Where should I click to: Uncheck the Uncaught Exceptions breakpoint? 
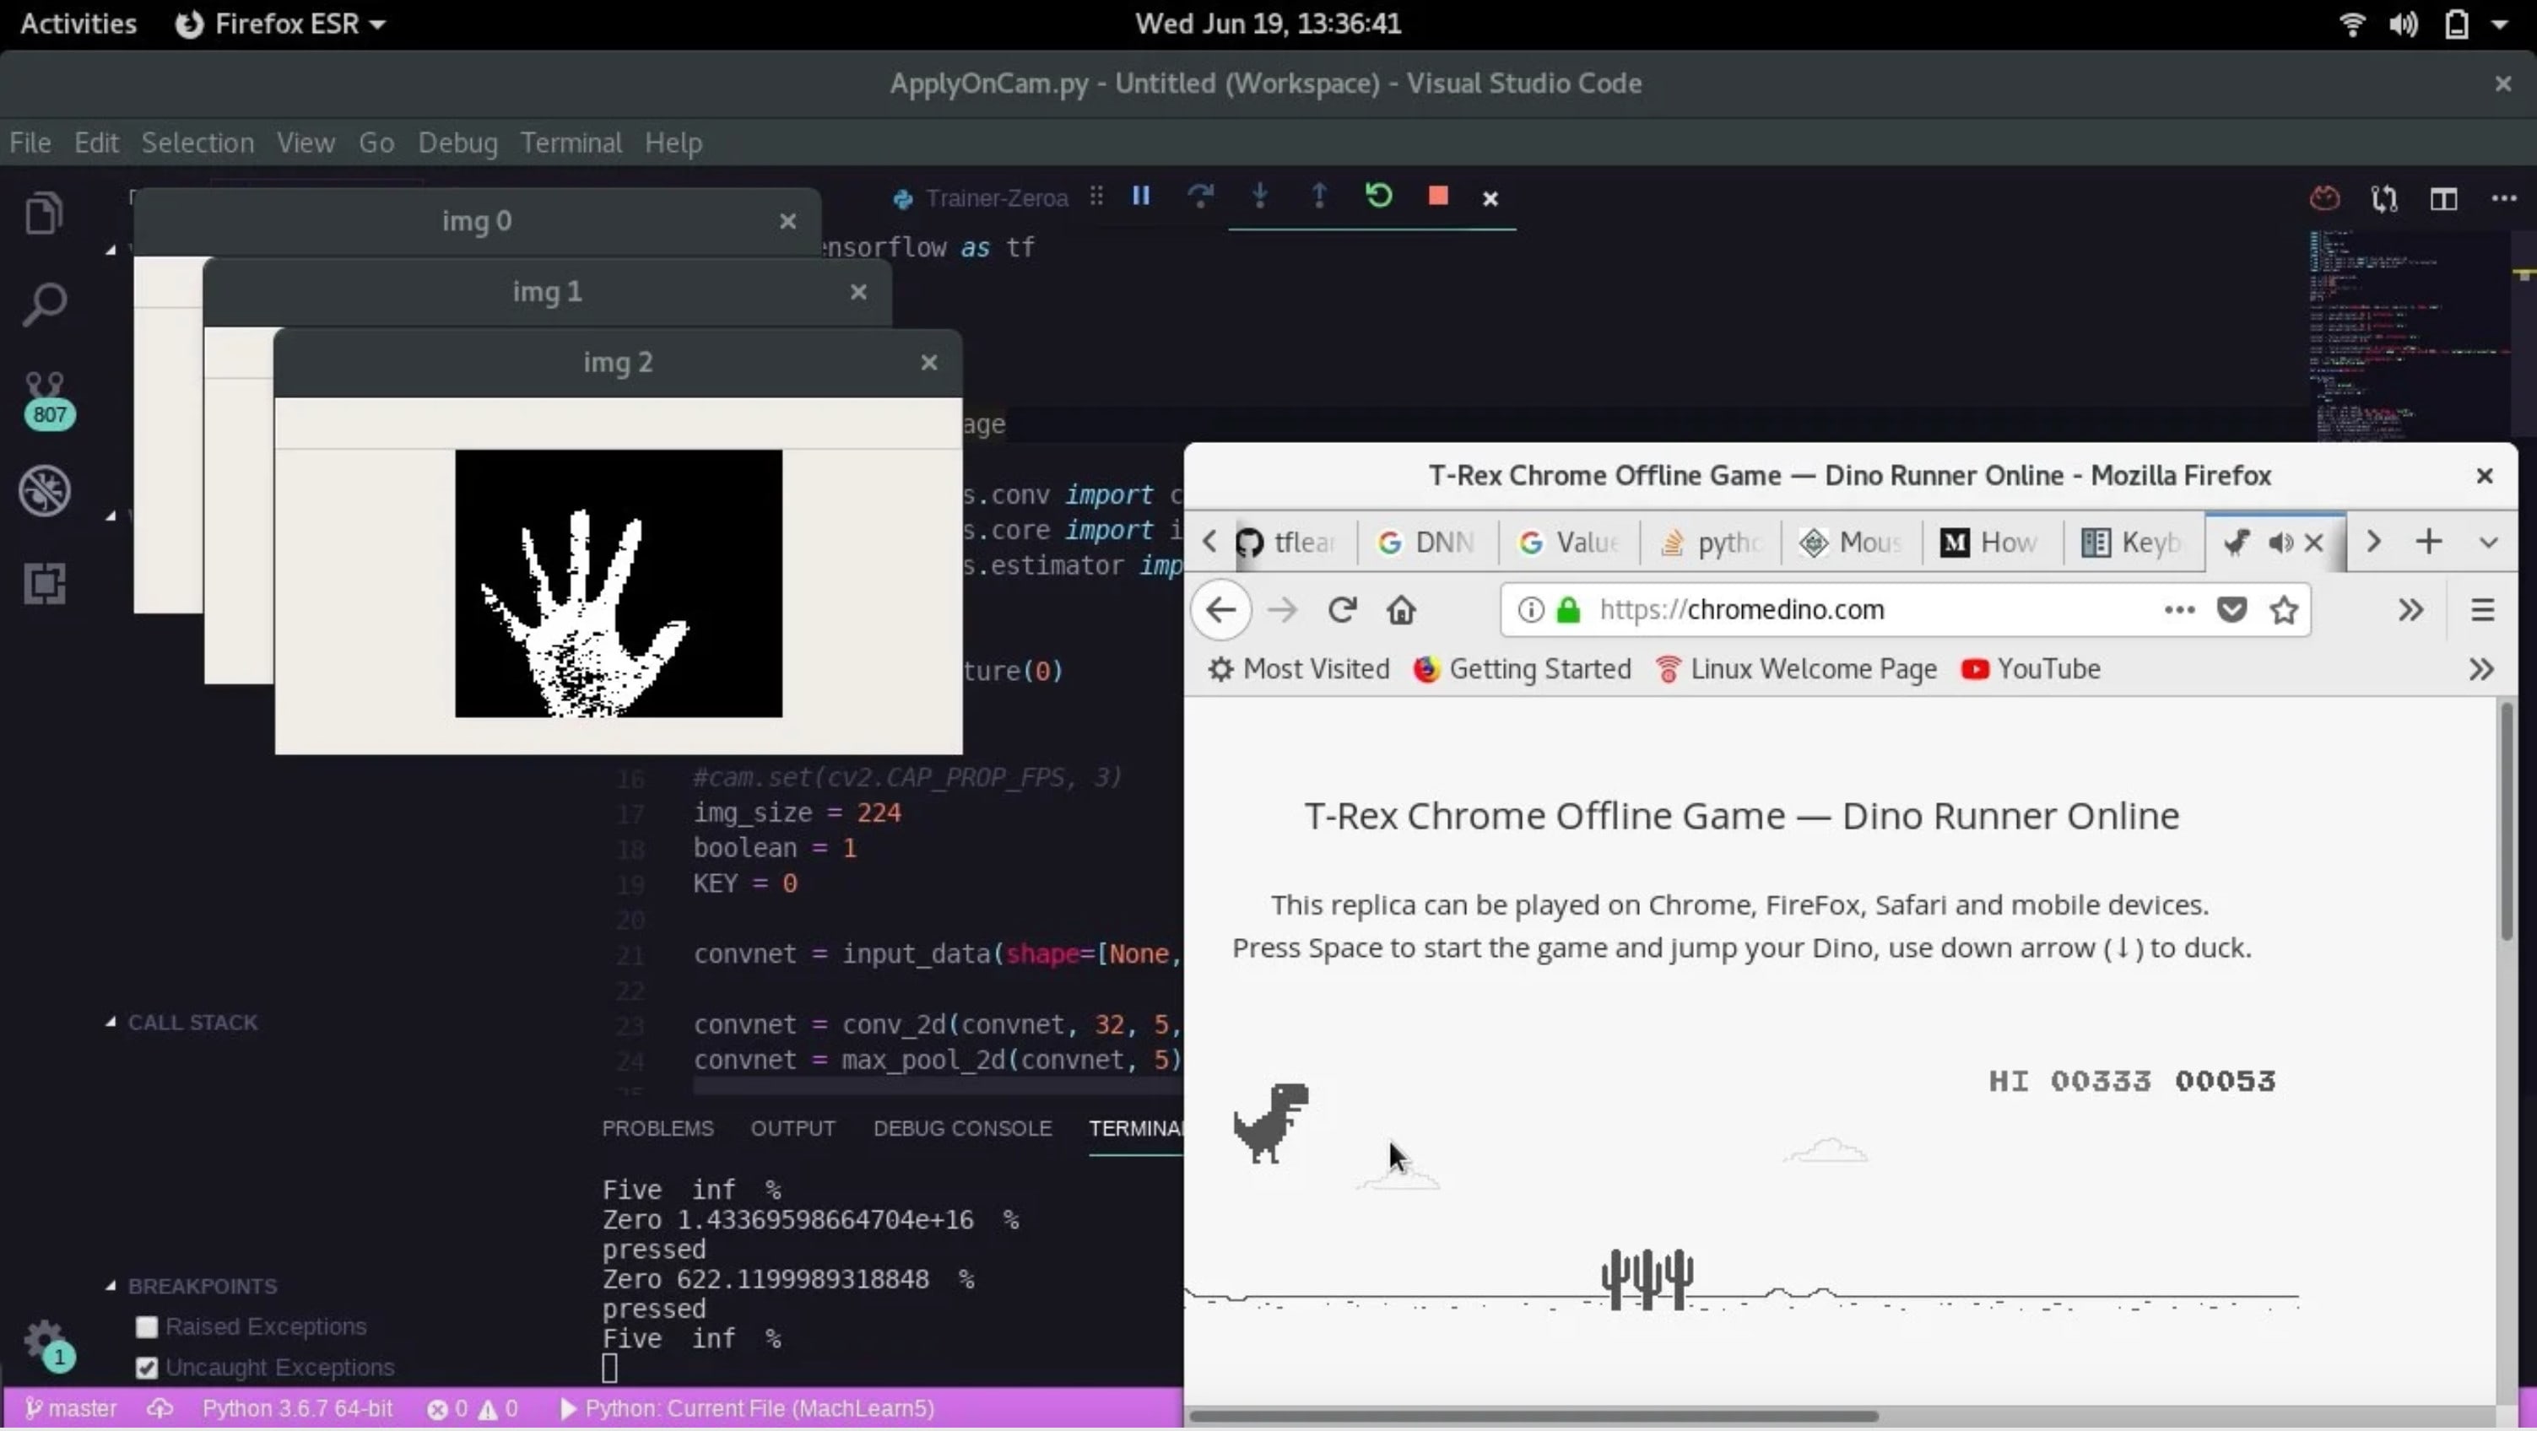(147, 1368)
